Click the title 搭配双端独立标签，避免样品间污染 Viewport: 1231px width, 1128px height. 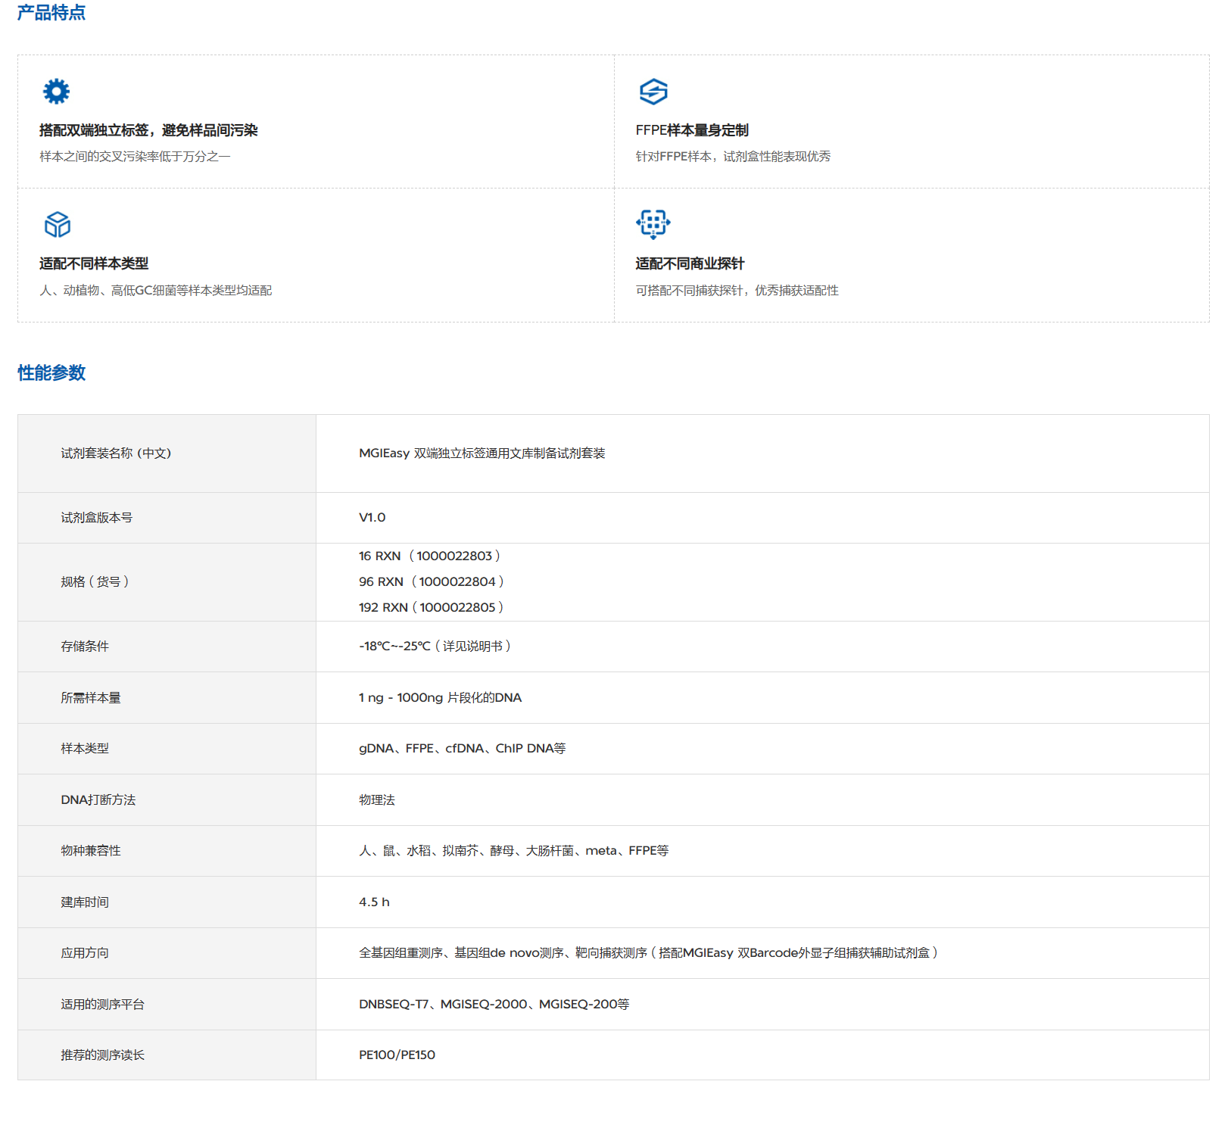point(148,130)
